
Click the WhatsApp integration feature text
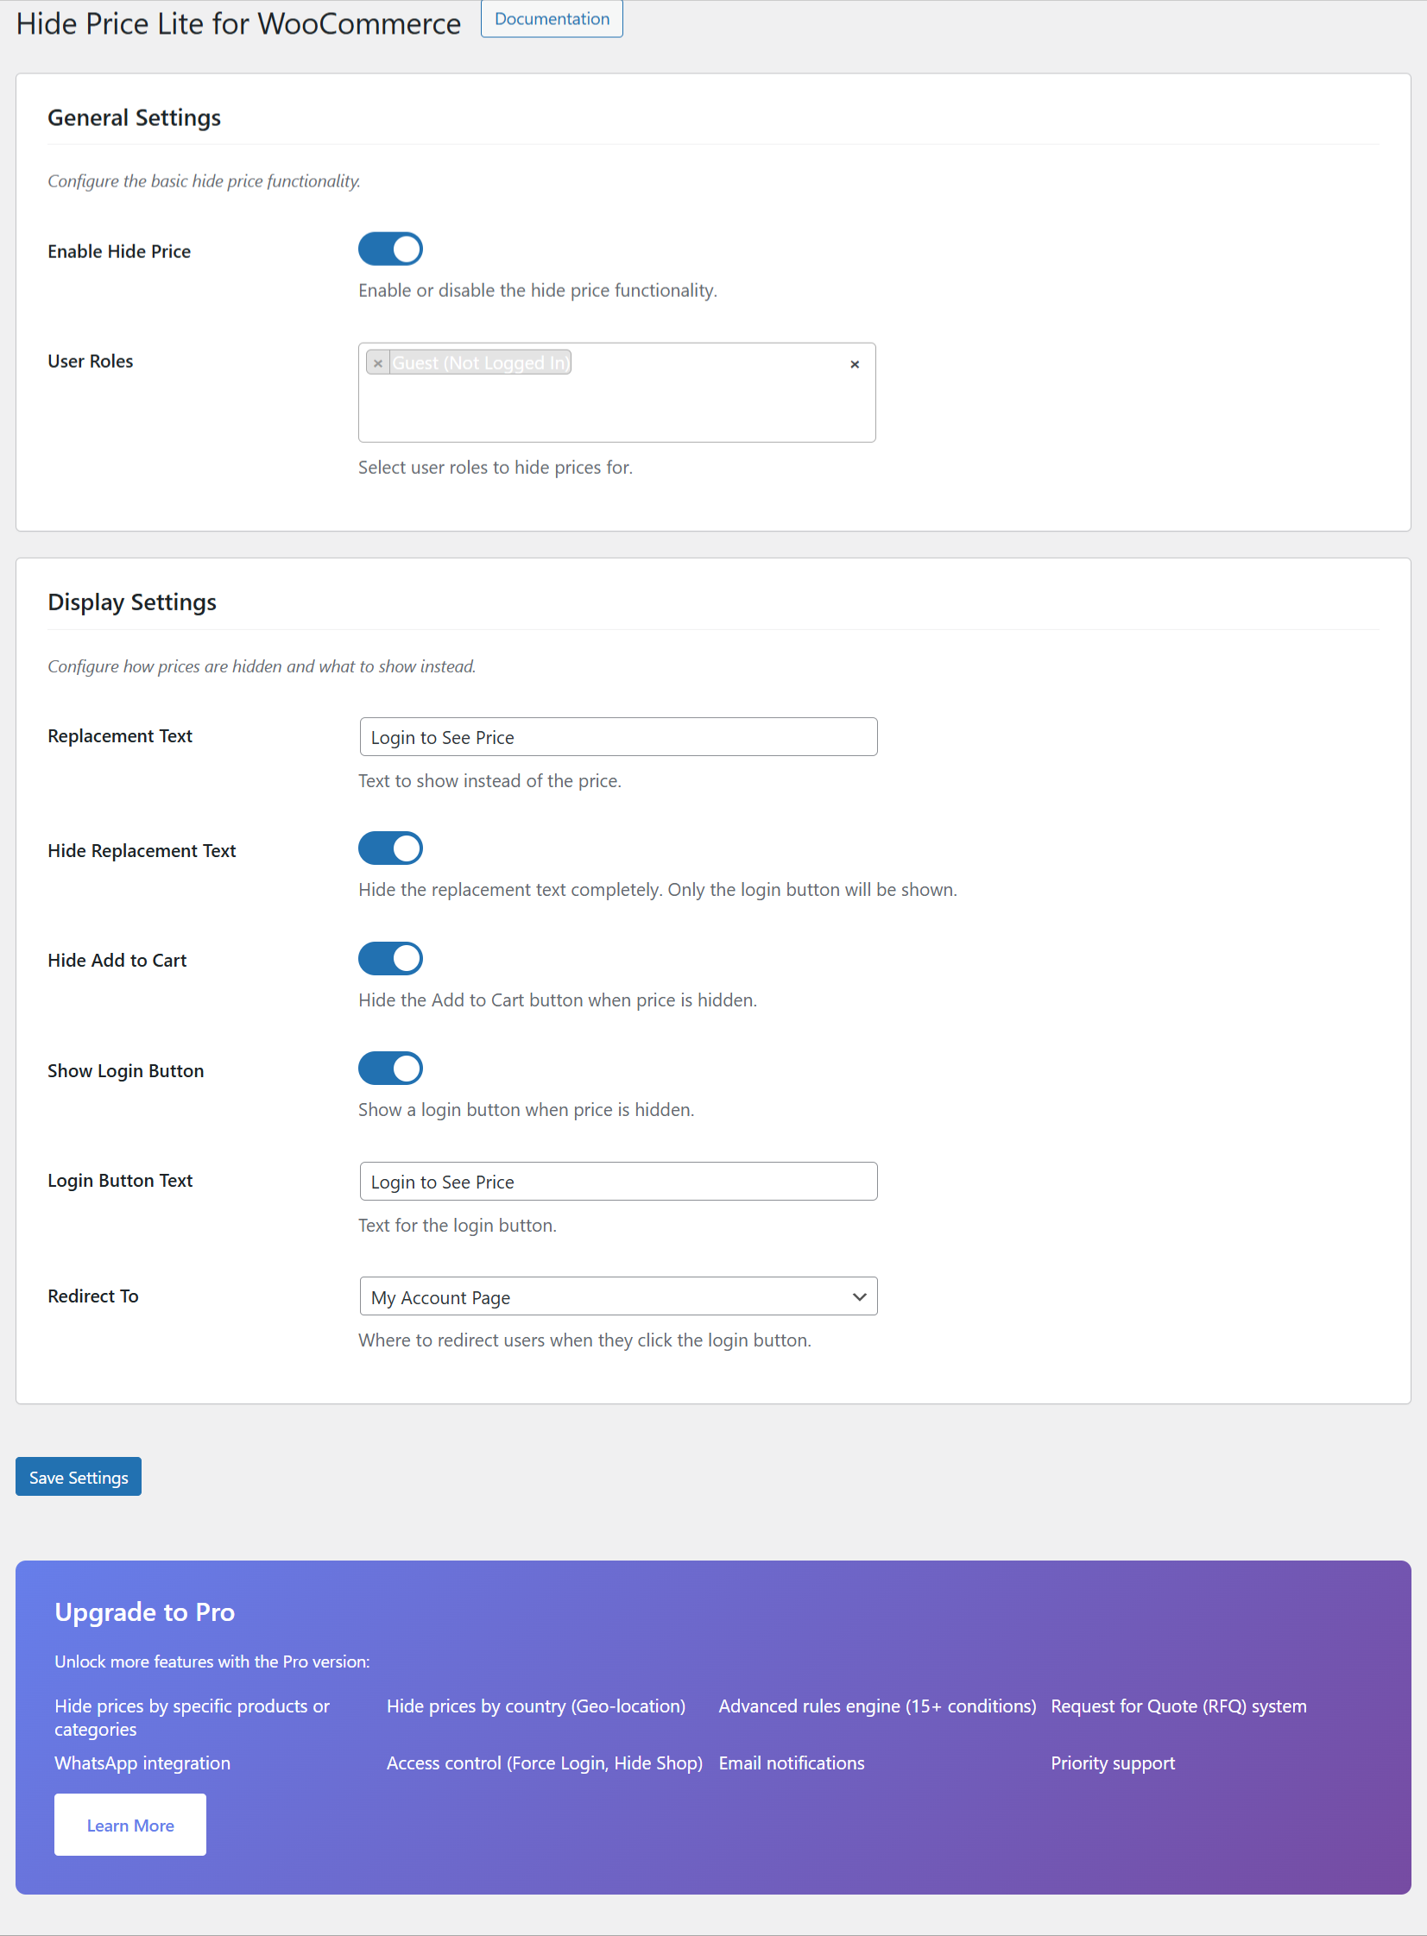pyautogui.click(x=142, y=1763)
